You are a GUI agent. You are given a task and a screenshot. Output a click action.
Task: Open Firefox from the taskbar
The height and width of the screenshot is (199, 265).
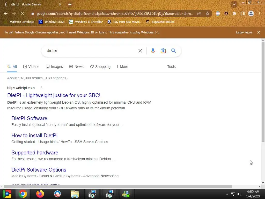40,194
